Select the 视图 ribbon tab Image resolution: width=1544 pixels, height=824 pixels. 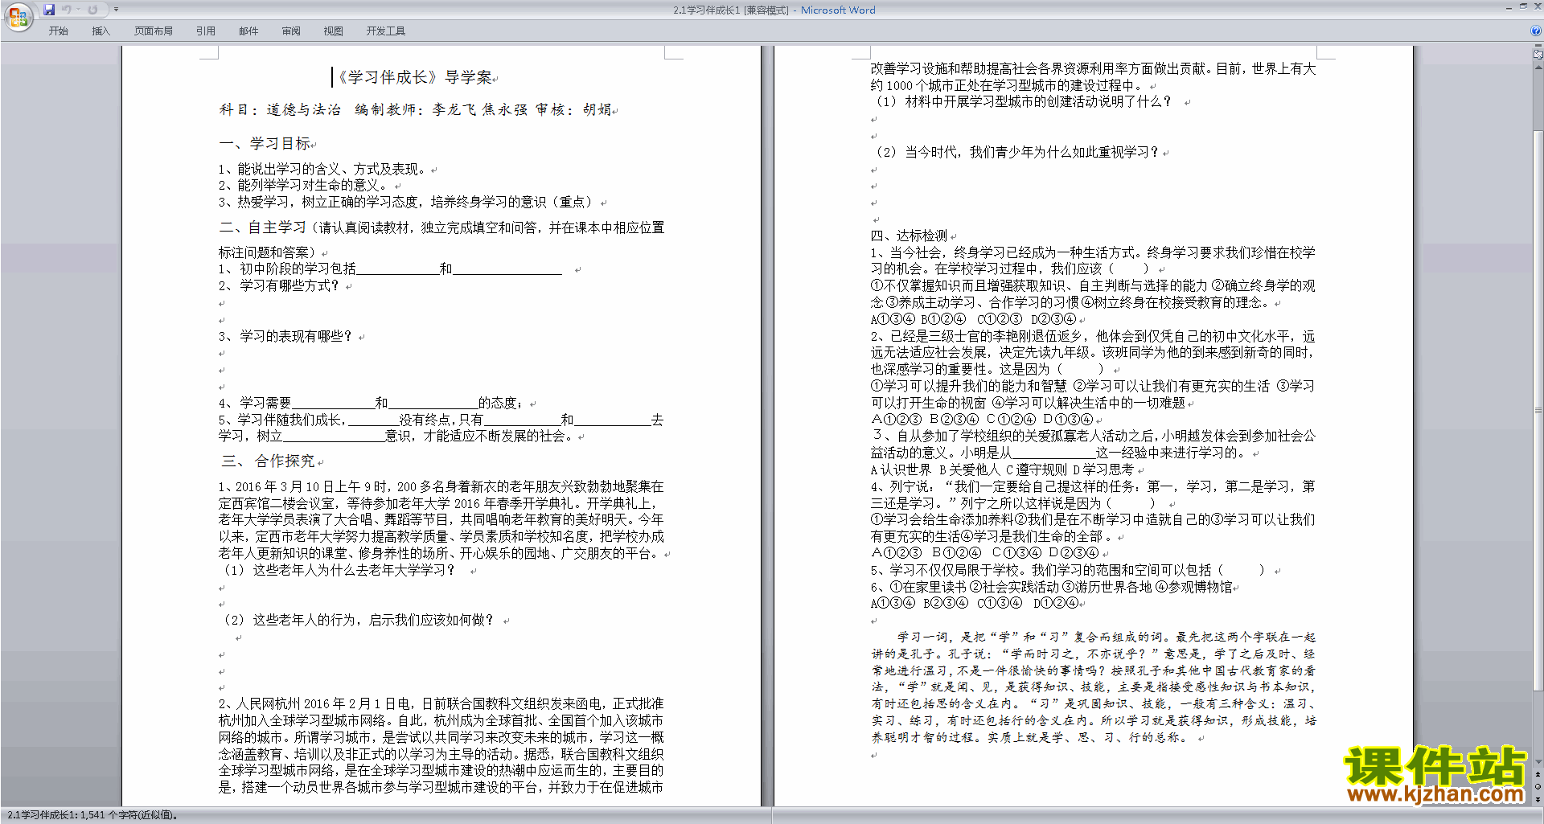[x=334, y=31]
